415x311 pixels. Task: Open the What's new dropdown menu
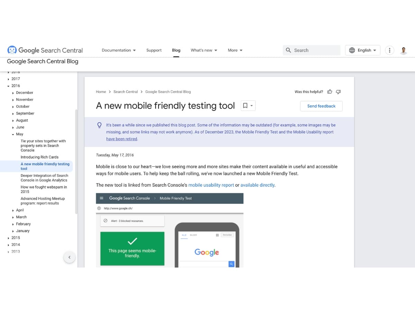(x=204, y=50)
